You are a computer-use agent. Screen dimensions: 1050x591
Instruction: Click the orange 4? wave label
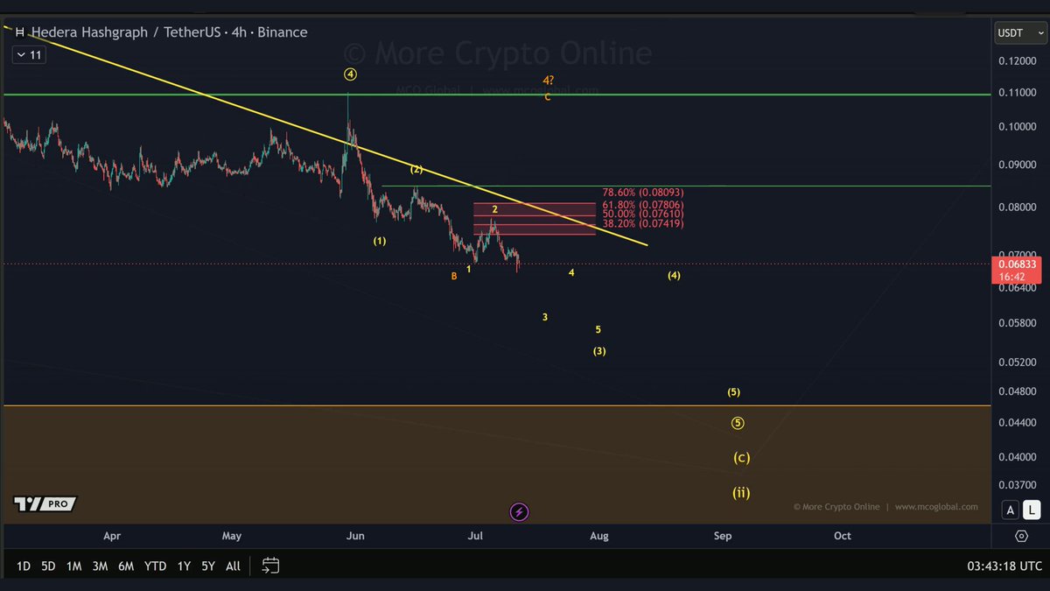click(548, 81)
